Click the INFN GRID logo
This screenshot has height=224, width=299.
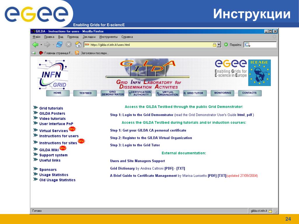[x=53, y=74]
